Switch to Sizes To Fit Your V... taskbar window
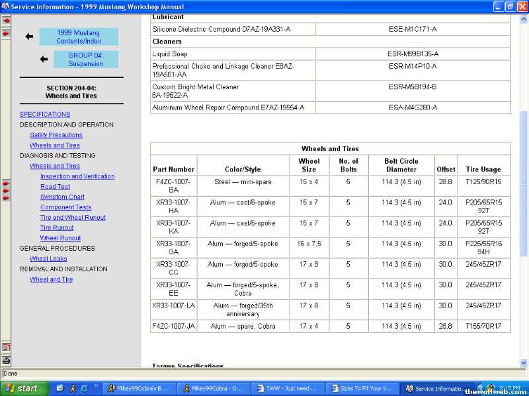Image resolution: width=529 pixels, height=396 pixels. (366, 388)
